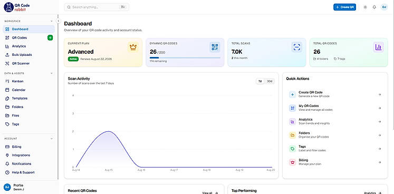Click the Active plan badge
Screen dimensions: 394x194
pyautogui.click(x=73, y=59)
